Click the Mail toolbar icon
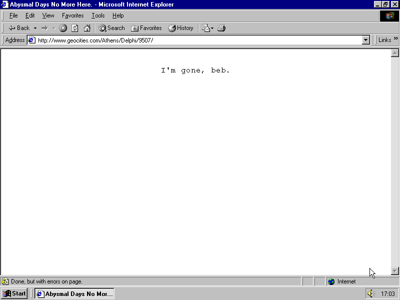The height and width of the screenshot is (300, 400). (x=206, y=28)
